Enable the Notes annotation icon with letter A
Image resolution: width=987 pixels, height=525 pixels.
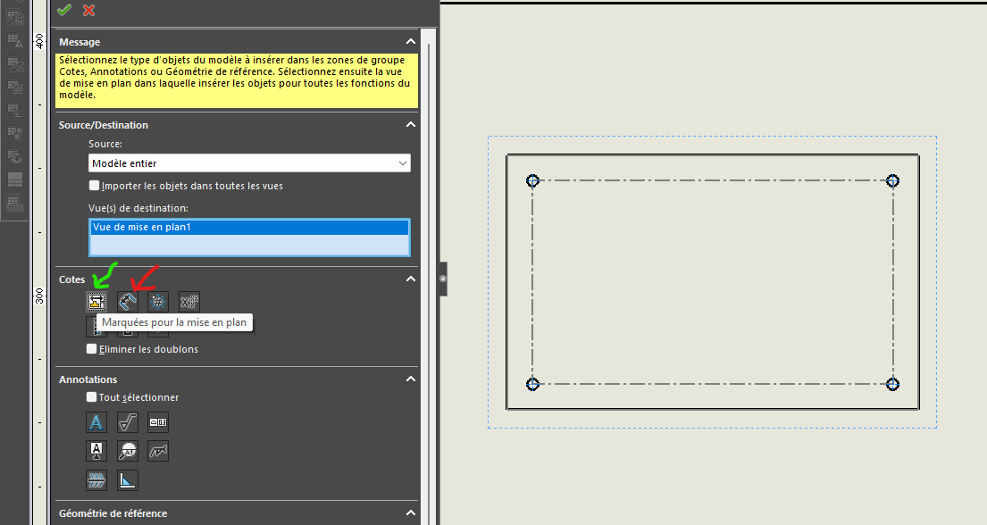click(96, 422)
